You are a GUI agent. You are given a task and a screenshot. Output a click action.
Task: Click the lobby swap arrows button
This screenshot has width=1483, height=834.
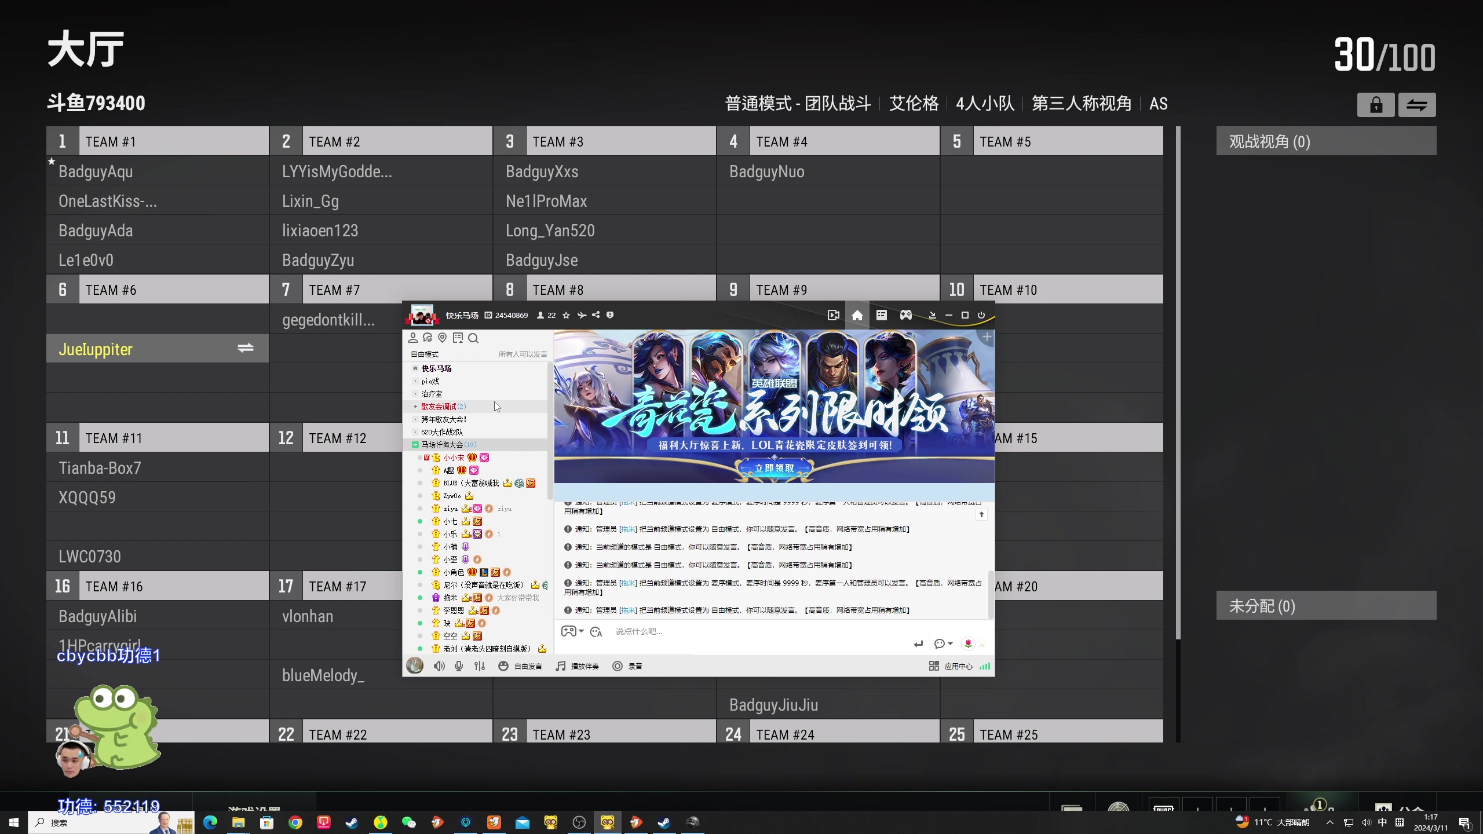click(1416, 105)
